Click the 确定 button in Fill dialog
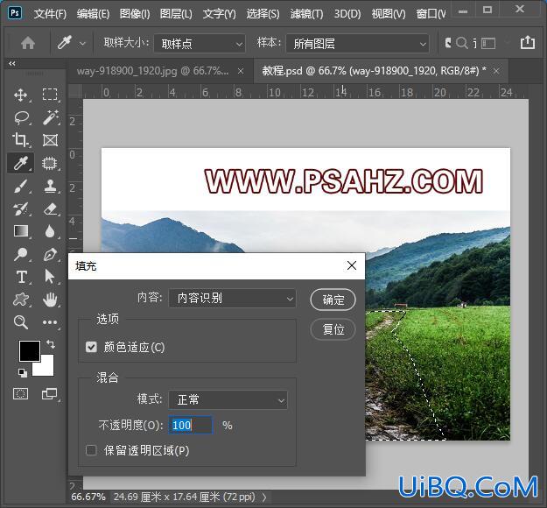547x508 pixels. [x=333, y=300]
